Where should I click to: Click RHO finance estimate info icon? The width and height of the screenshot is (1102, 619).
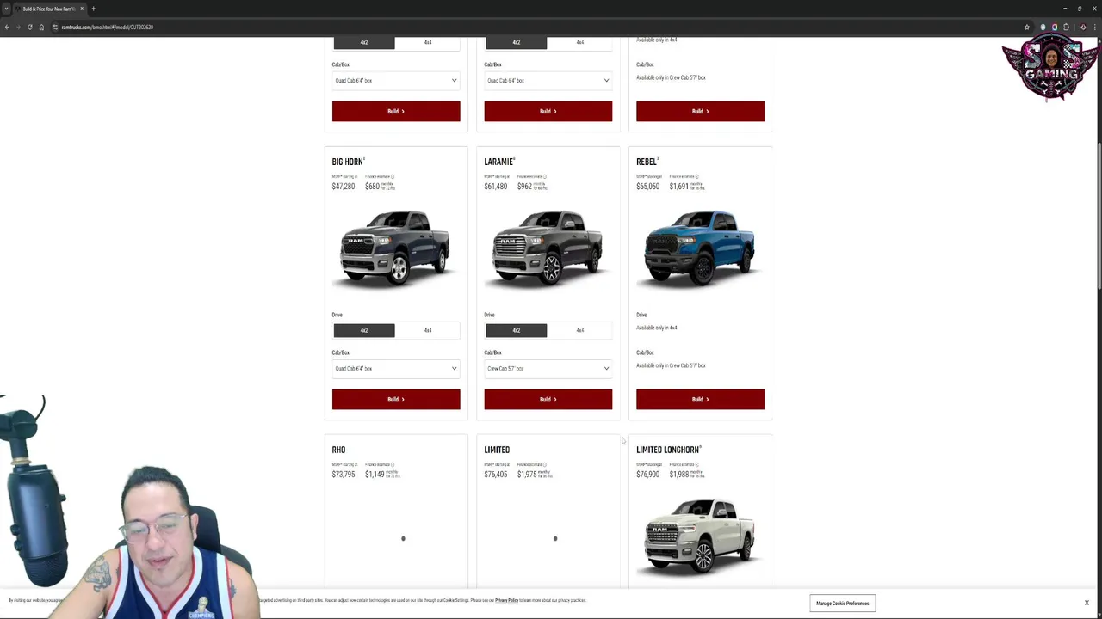tap(393, 464)
